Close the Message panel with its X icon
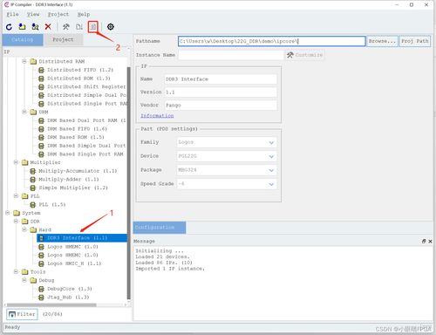The width and height of the screenshot is (436, 335). click(x=430, y=242)
